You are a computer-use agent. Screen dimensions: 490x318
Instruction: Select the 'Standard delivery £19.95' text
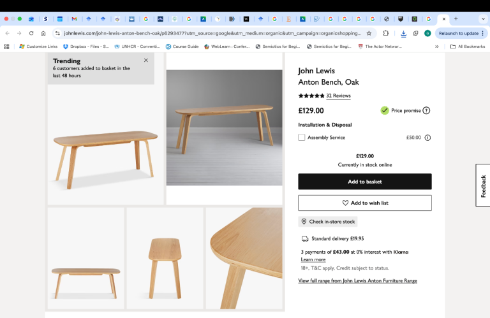(x=338, y=238)
